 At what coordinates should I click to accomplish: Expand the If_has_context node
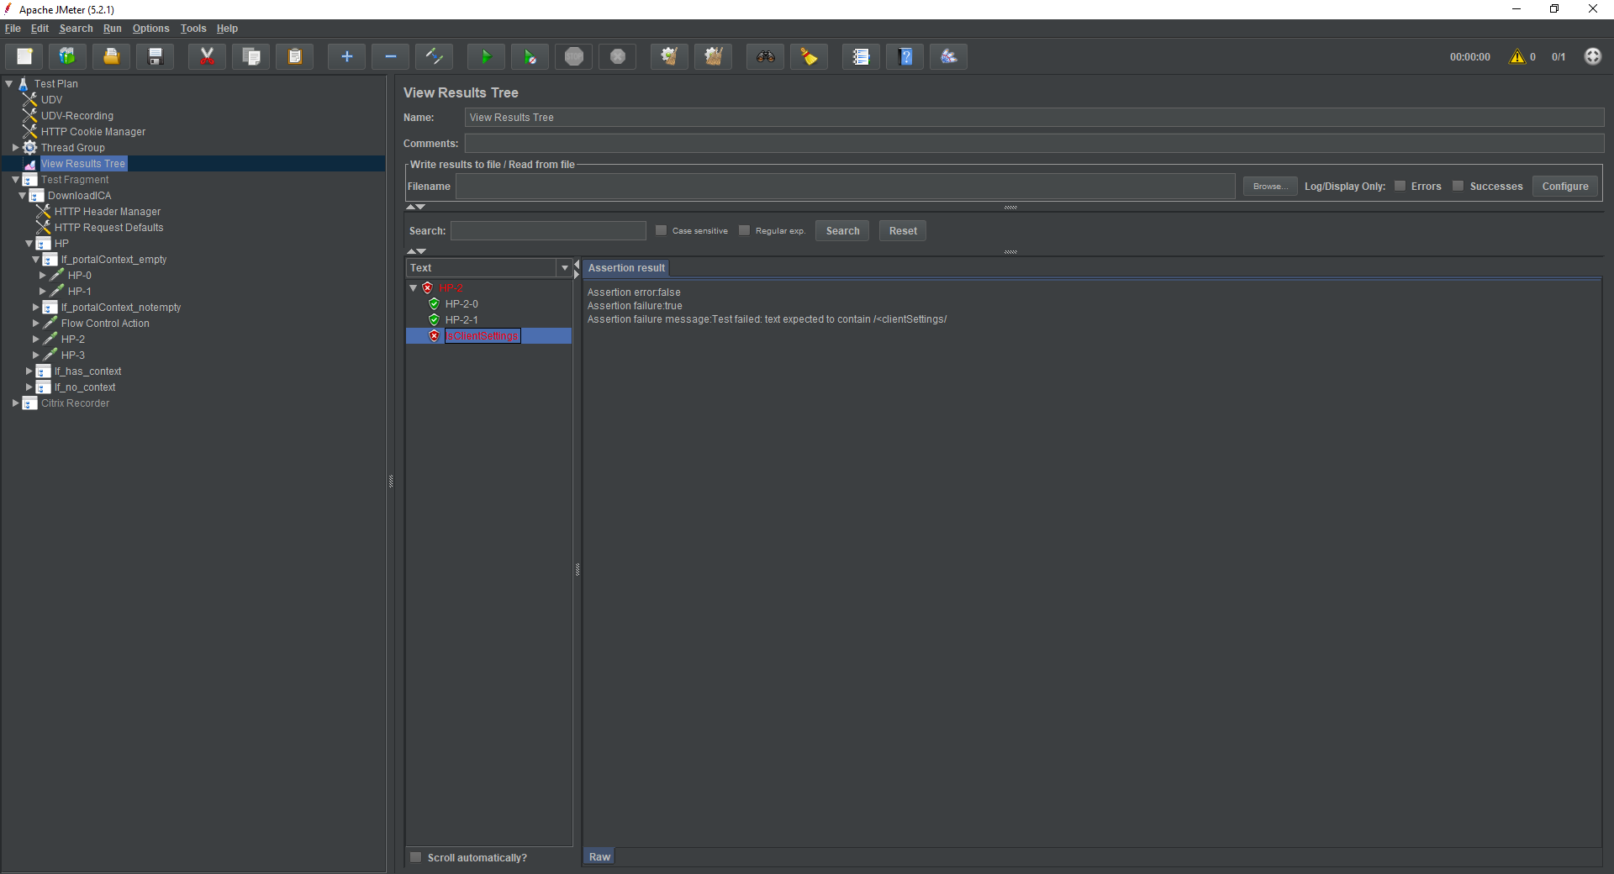(x=28, y=371)
